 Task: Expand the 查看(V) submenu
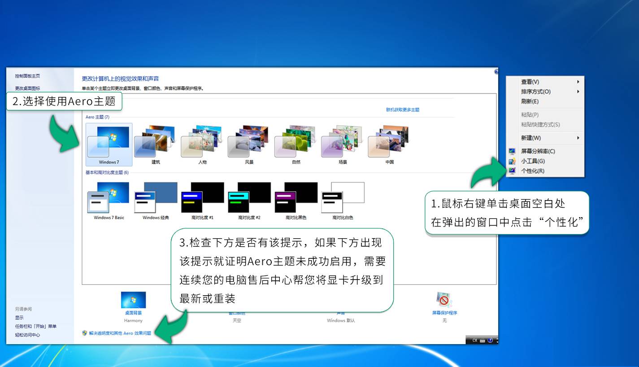pos(545,82)
